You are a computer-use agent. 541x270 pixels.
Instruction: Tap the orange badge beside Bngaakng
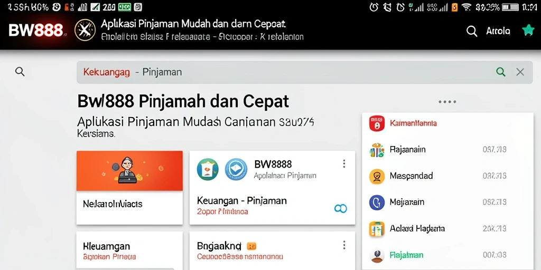tap(251, 246)
